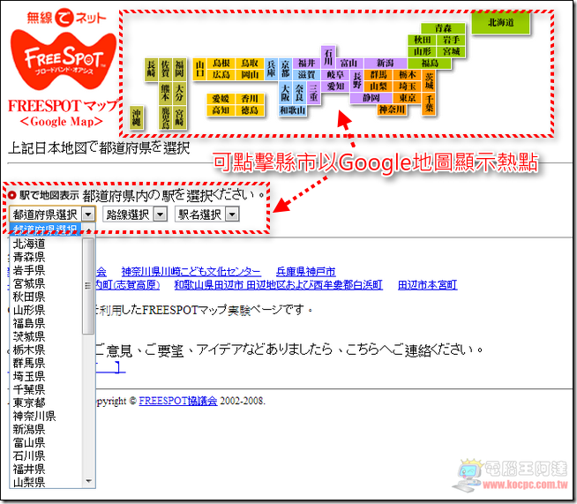The image size is (577, 504).
Task: Click the 茨城 map tile
Action: click(429, 80)
